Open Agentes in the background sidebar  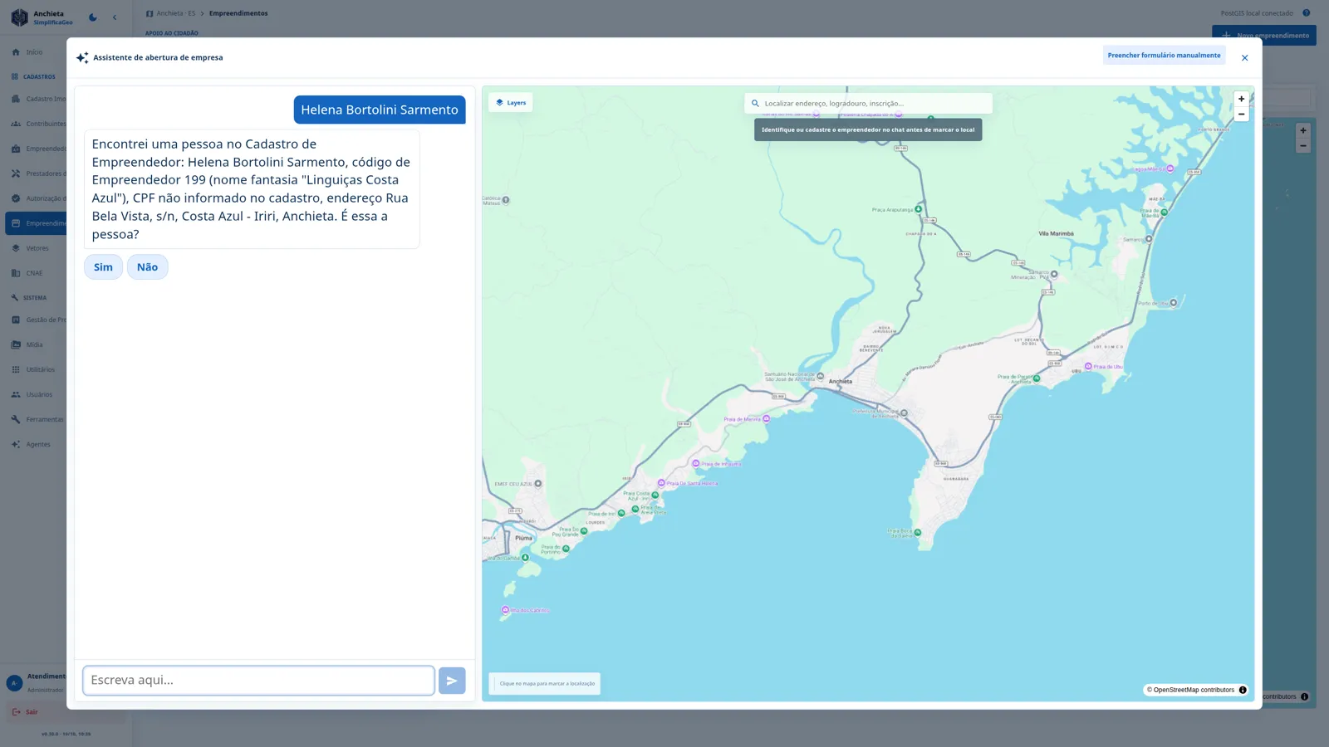tap(38, 444)
